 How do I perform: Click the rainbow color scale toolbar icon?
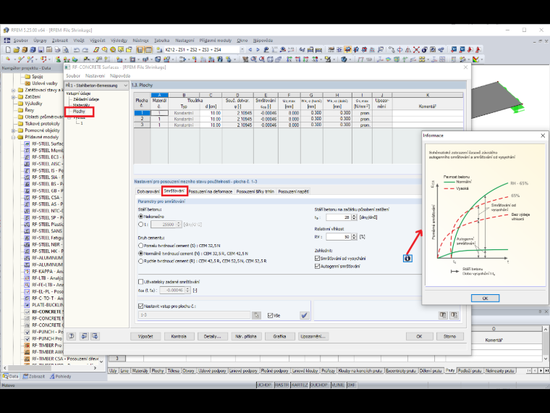click(x=475, y=59)
